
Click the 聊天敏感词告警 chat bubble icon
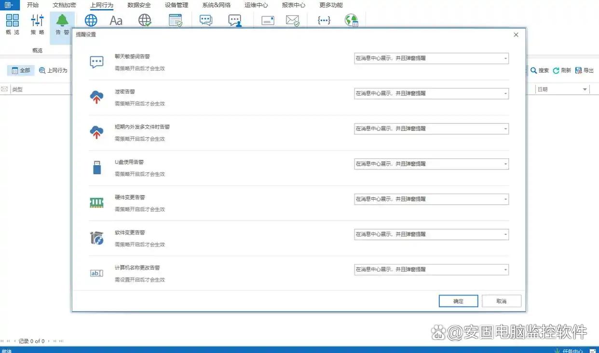(97, 62)
